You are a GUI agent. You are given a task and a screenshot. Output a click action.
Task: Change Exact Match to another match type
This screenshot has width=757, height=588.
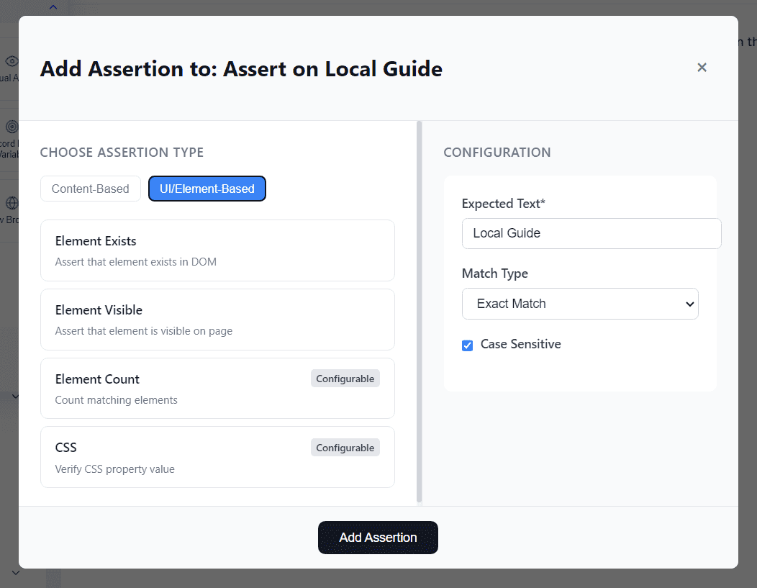(580, 304)
